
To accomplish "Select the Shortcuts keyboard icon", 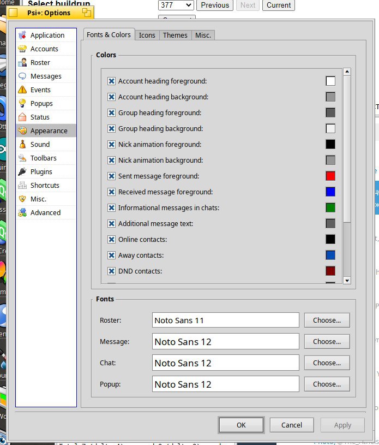I will coord(22,185).
